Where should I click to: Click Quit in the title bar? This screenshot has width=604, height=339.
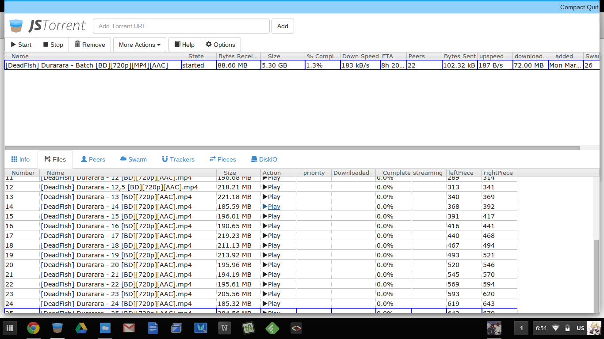point(593,7)
